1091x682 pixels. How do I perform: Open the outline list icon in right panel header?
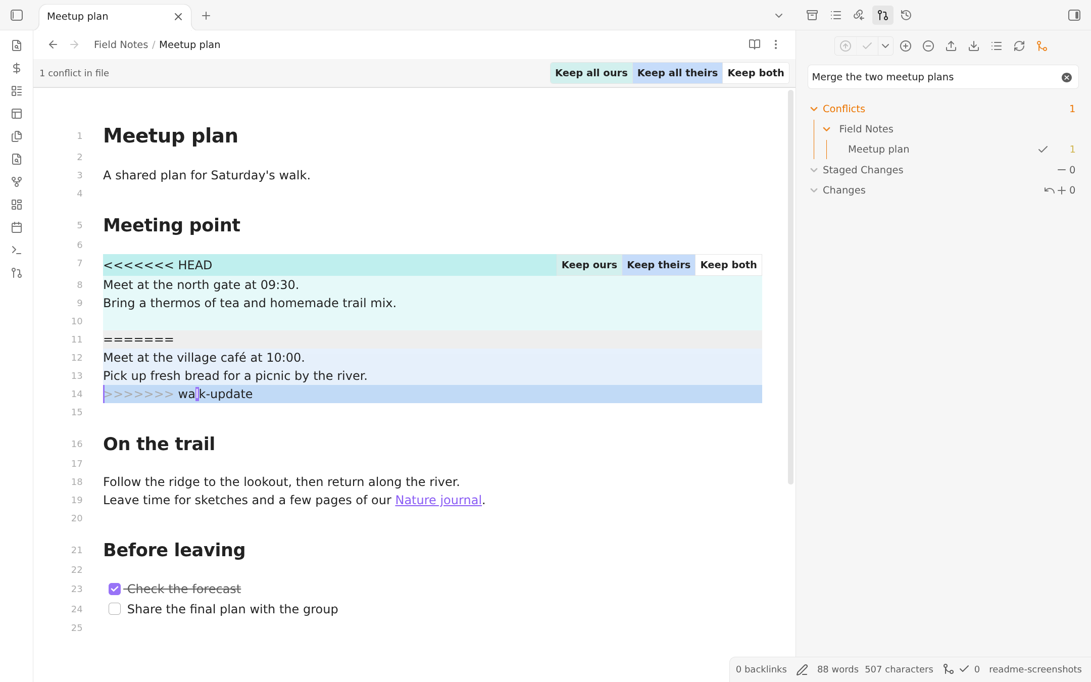[836, 15]
